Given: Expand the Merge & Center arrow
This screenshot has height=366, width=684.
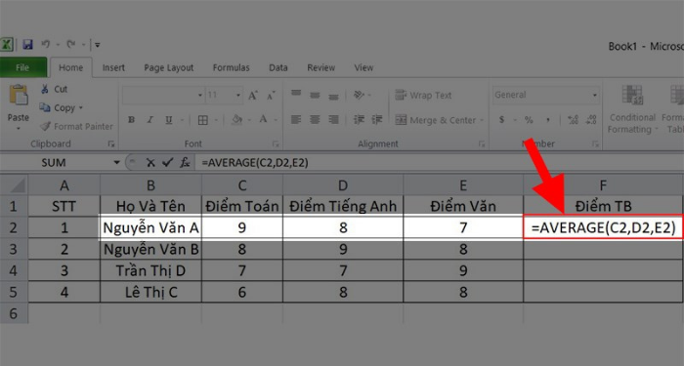Looking at the screenshot, I should click(x=482, y=120).
